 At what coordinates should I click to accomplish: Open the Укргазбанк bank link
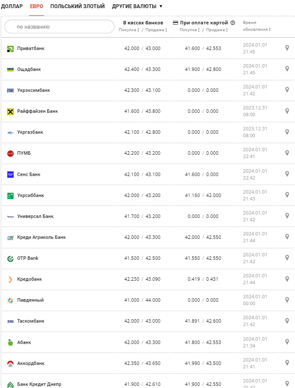pyautogui.click(x=30, y=132)
